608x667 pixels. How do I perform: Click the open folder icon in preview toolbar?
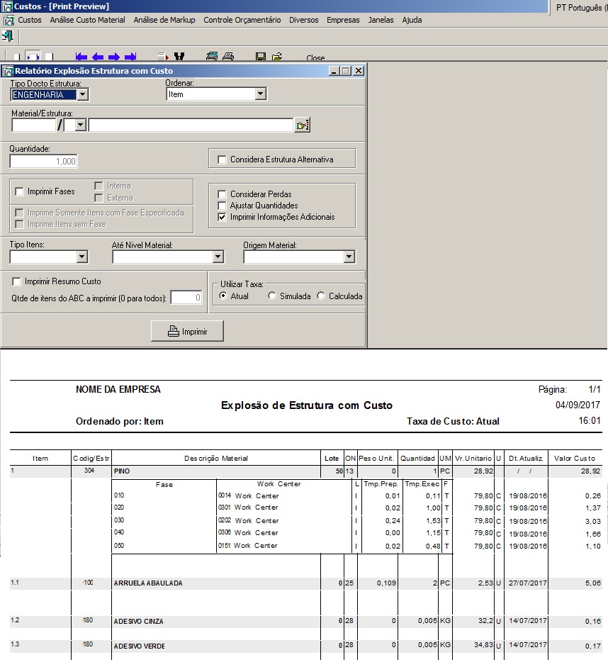pos(276,57)
